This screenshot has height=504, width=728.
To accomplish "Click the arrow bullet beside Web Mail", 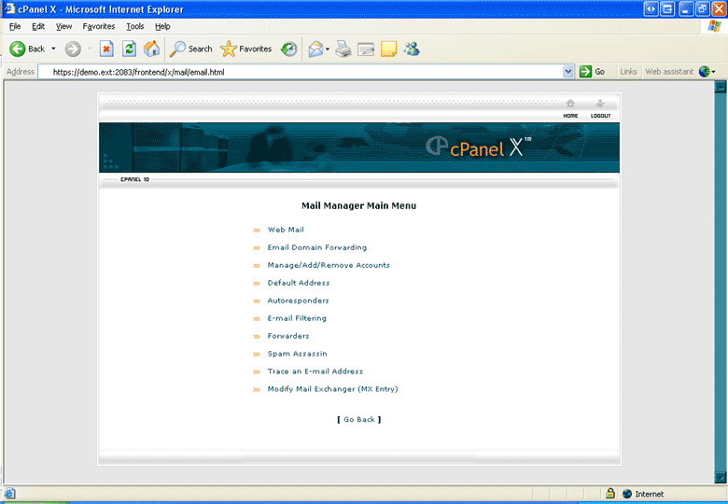I will (257, 231).
